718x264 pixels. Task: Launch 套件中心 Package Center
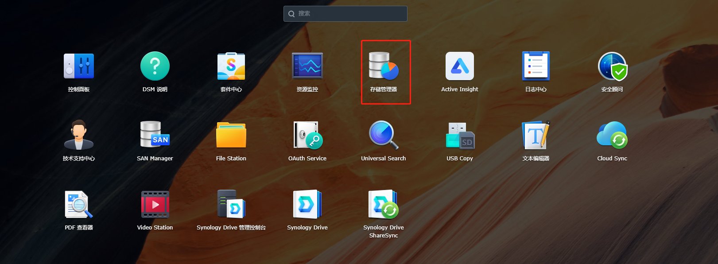pyautogui.click(x=231, y=66)
